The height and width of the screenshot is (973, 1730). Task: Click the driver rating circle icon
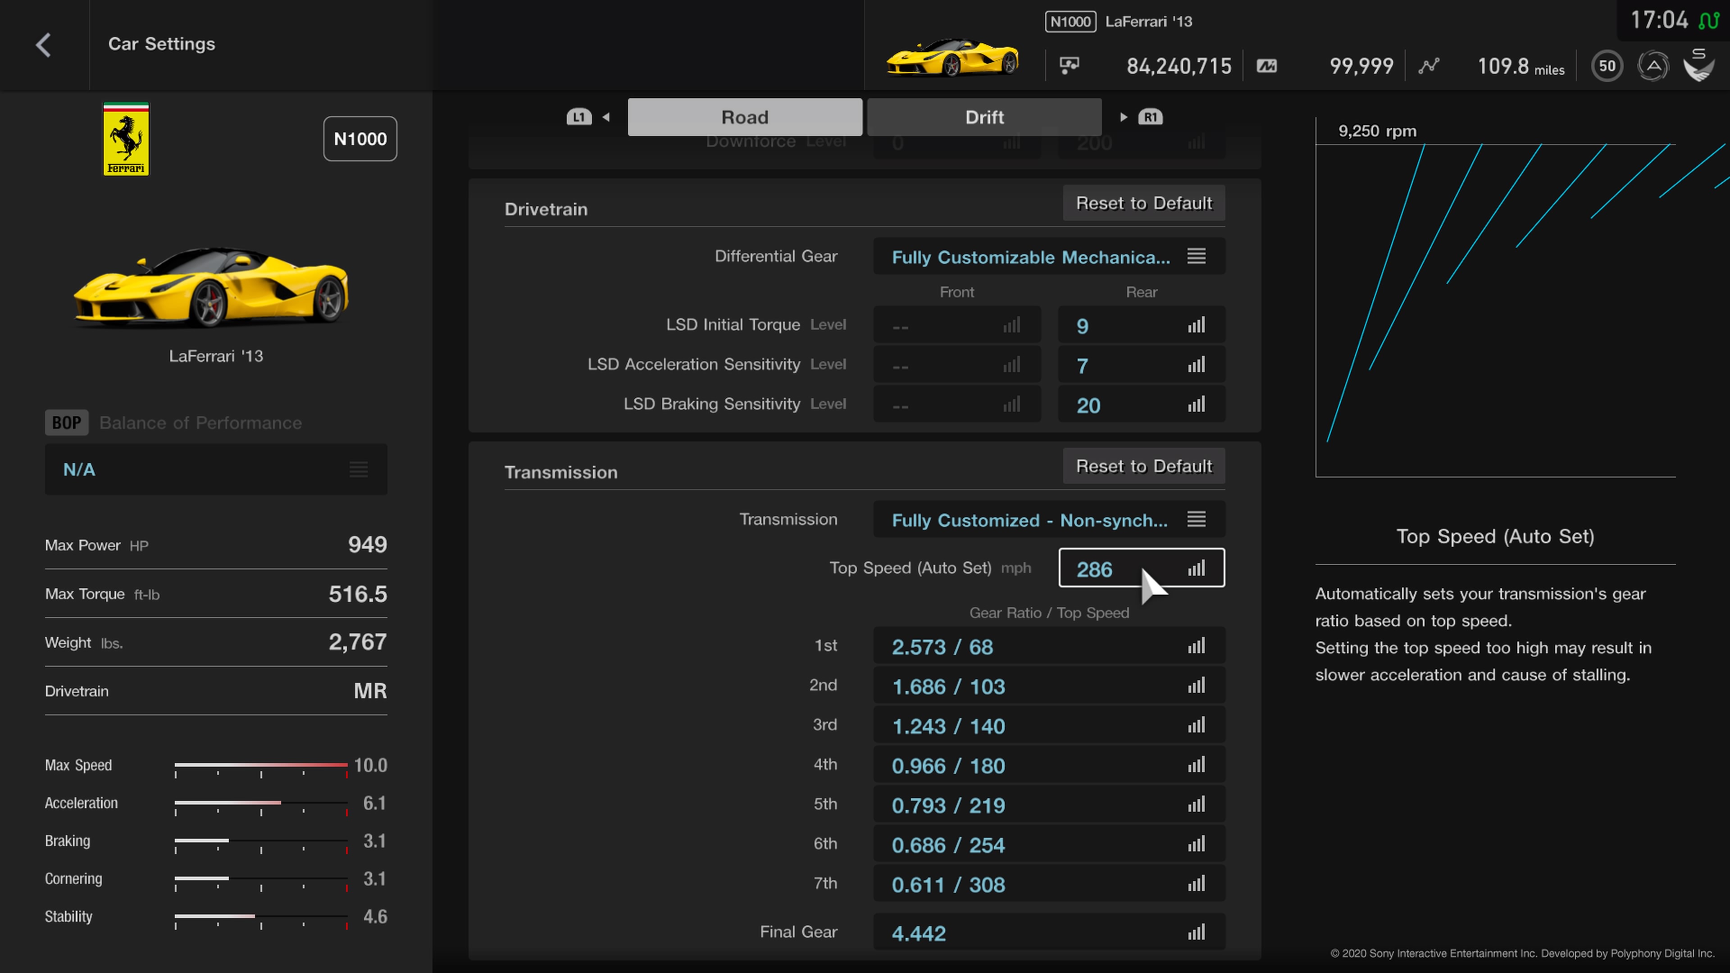click(1653, 66)
